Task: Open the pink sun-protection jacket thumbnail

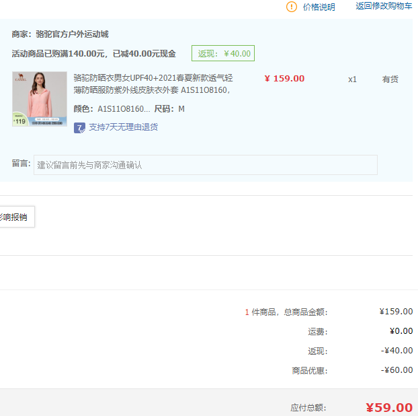Action: pyautogui.click(x=40, y=99)
